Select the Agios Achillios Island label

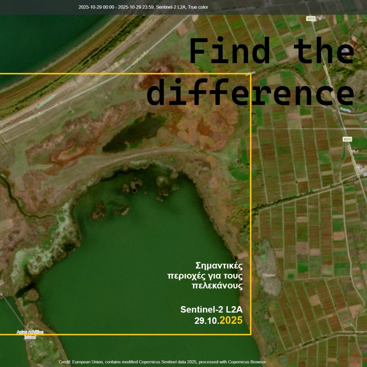click(x=30, y=334)
